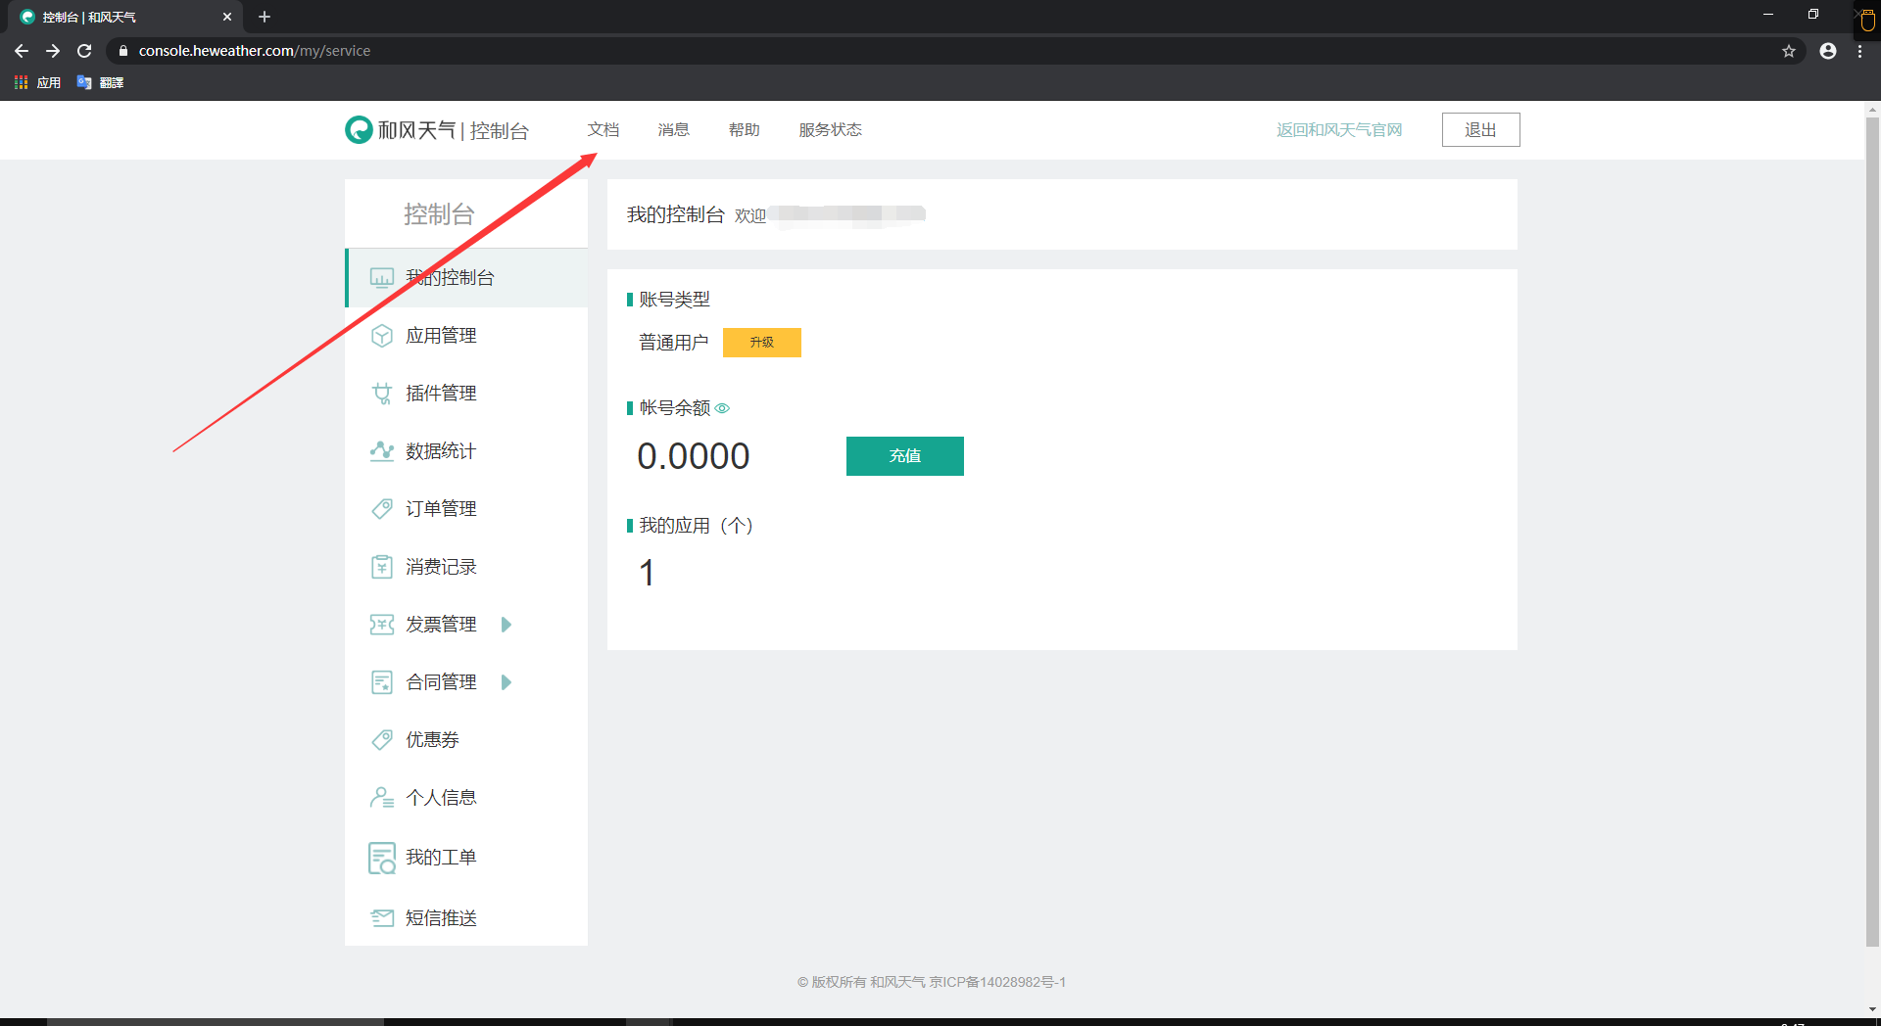The width and height of the screenshot is (1881, 1026).
Task: Go forward with the browser forward arrow
Action: (x=53, y=51)
